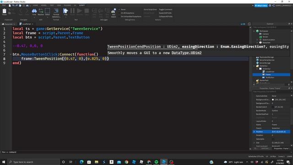
Task: Click Collapse All Folds
Action: [166, 16]
